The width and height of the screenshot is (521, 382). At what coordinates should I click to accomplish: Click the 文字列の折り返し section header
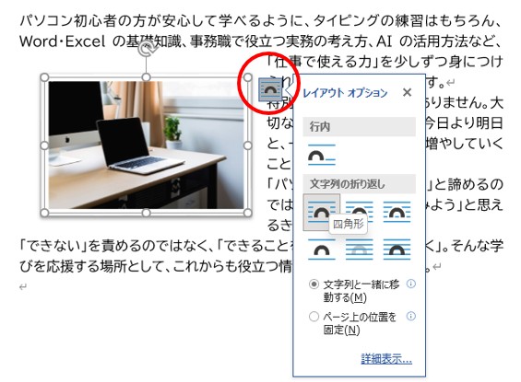click(x=360, y=184)
